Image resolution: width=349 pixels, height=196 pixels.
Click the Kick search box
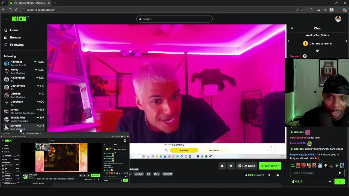(x=174, y=19)
